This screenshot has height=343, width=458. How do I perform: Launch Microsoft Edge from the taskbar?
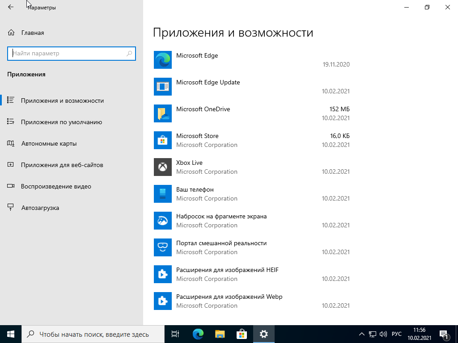point(198,334)
